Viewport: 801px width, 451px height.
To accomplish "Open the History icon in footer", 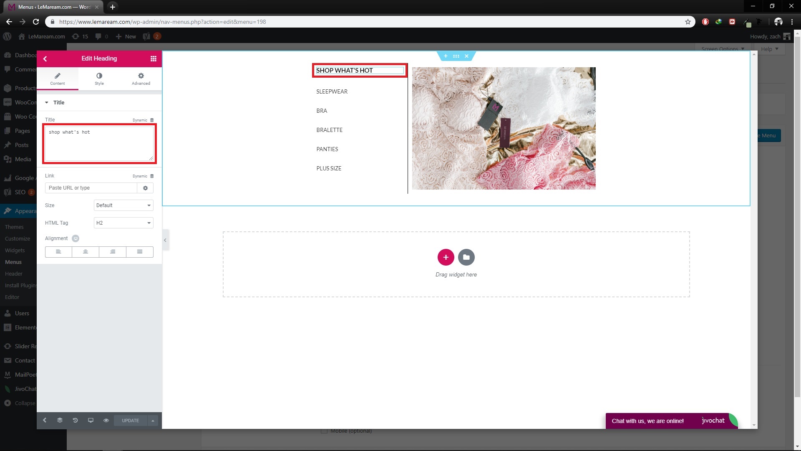I will coord(75,421).
